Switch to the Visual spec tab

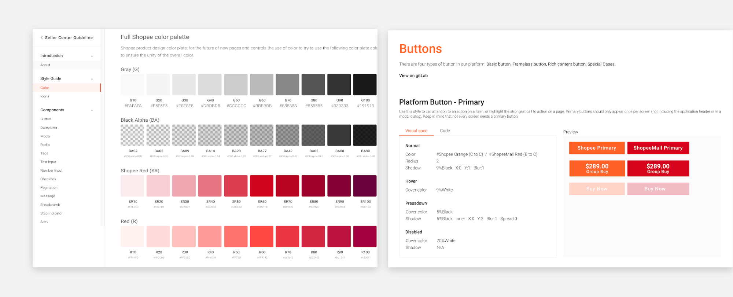[x=416, y=131]
